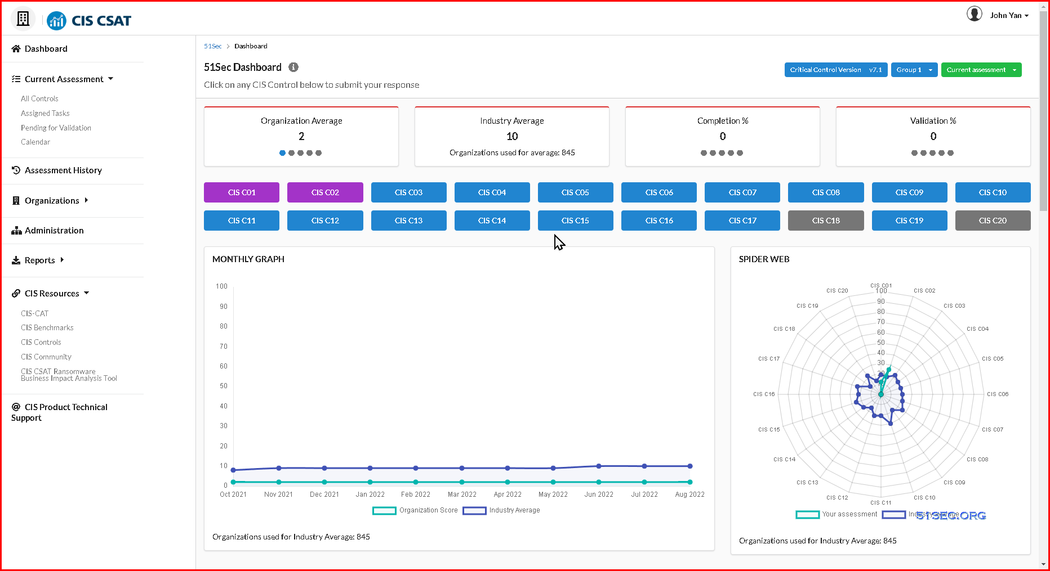Click the Organizations building icon in sidebar
1050x571 pixels.
[16, 201]
